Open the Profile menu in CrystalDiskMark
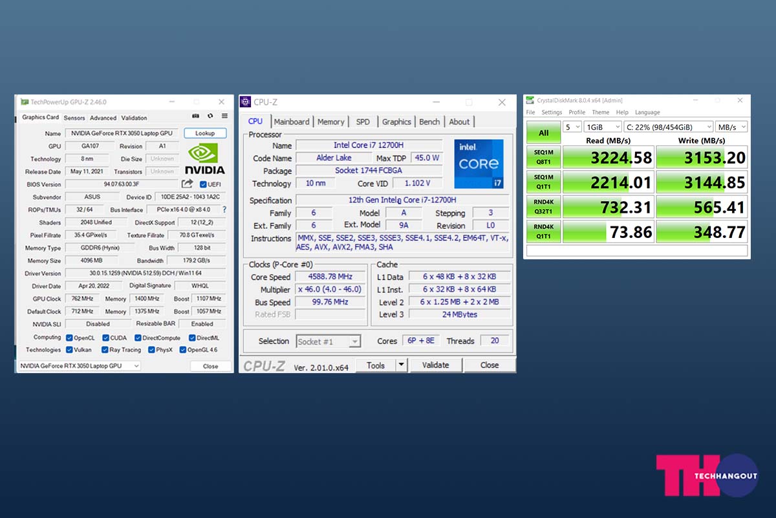This screenshot has width=776, height=518. (577, 113)
